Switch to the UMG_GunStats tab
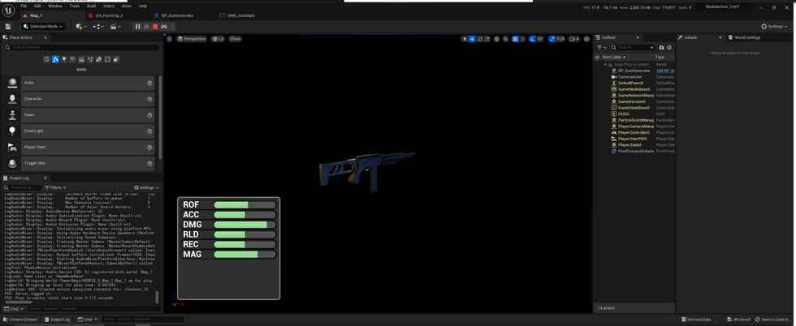This screenshot has height=326, width=796. pos(240,15)
